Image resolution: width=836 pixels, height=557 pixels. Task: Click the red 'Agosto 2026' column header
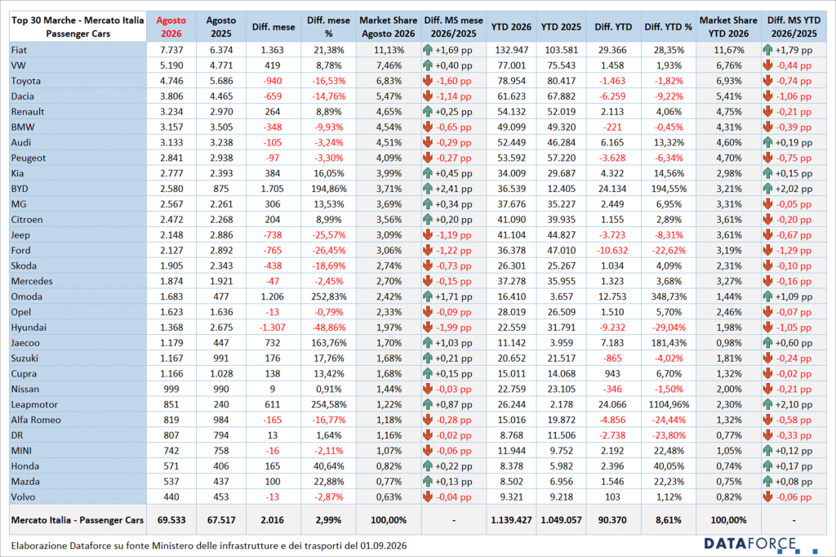(171, 27)
